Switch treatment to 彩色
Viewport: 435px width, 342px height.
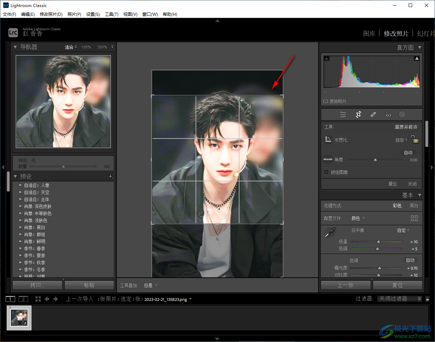pos(397,206)
